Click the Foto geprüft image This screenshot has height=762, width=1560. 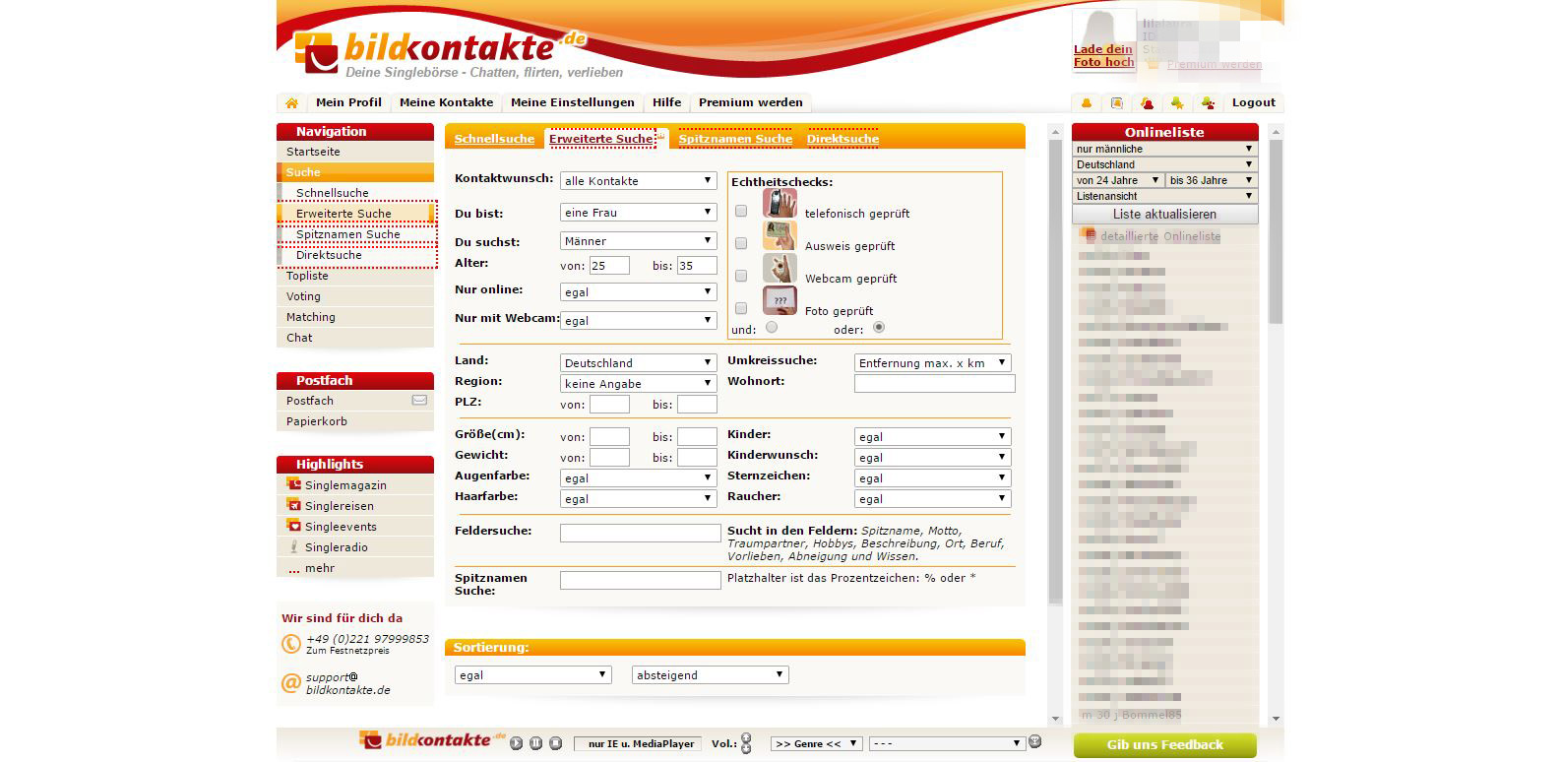780,300
